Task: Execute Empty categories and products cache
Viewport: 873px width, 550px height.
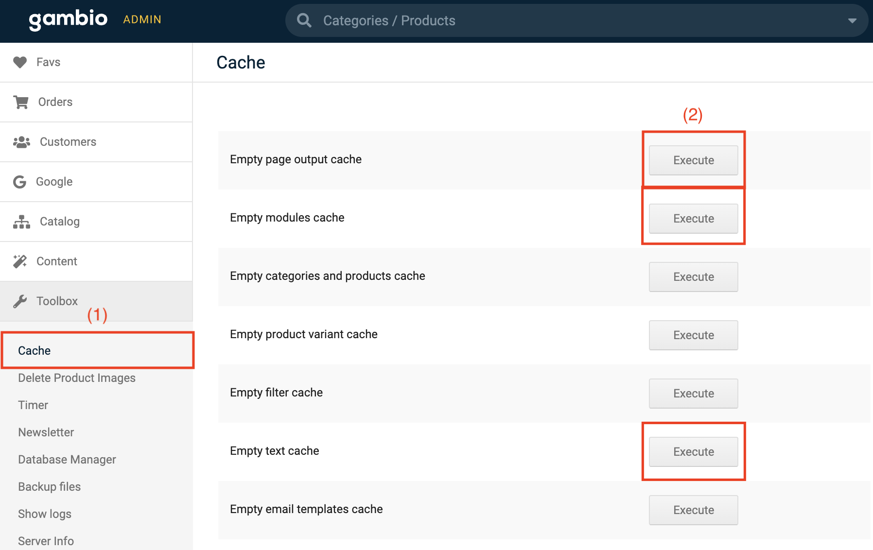Action: coord(693,277)
